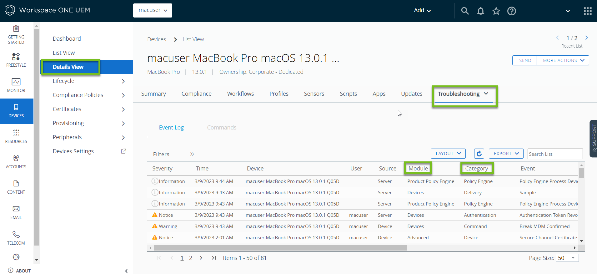The height and width of the screenshot is (274, 597).
Task: Click the favorites star icon
Action: 496,11
